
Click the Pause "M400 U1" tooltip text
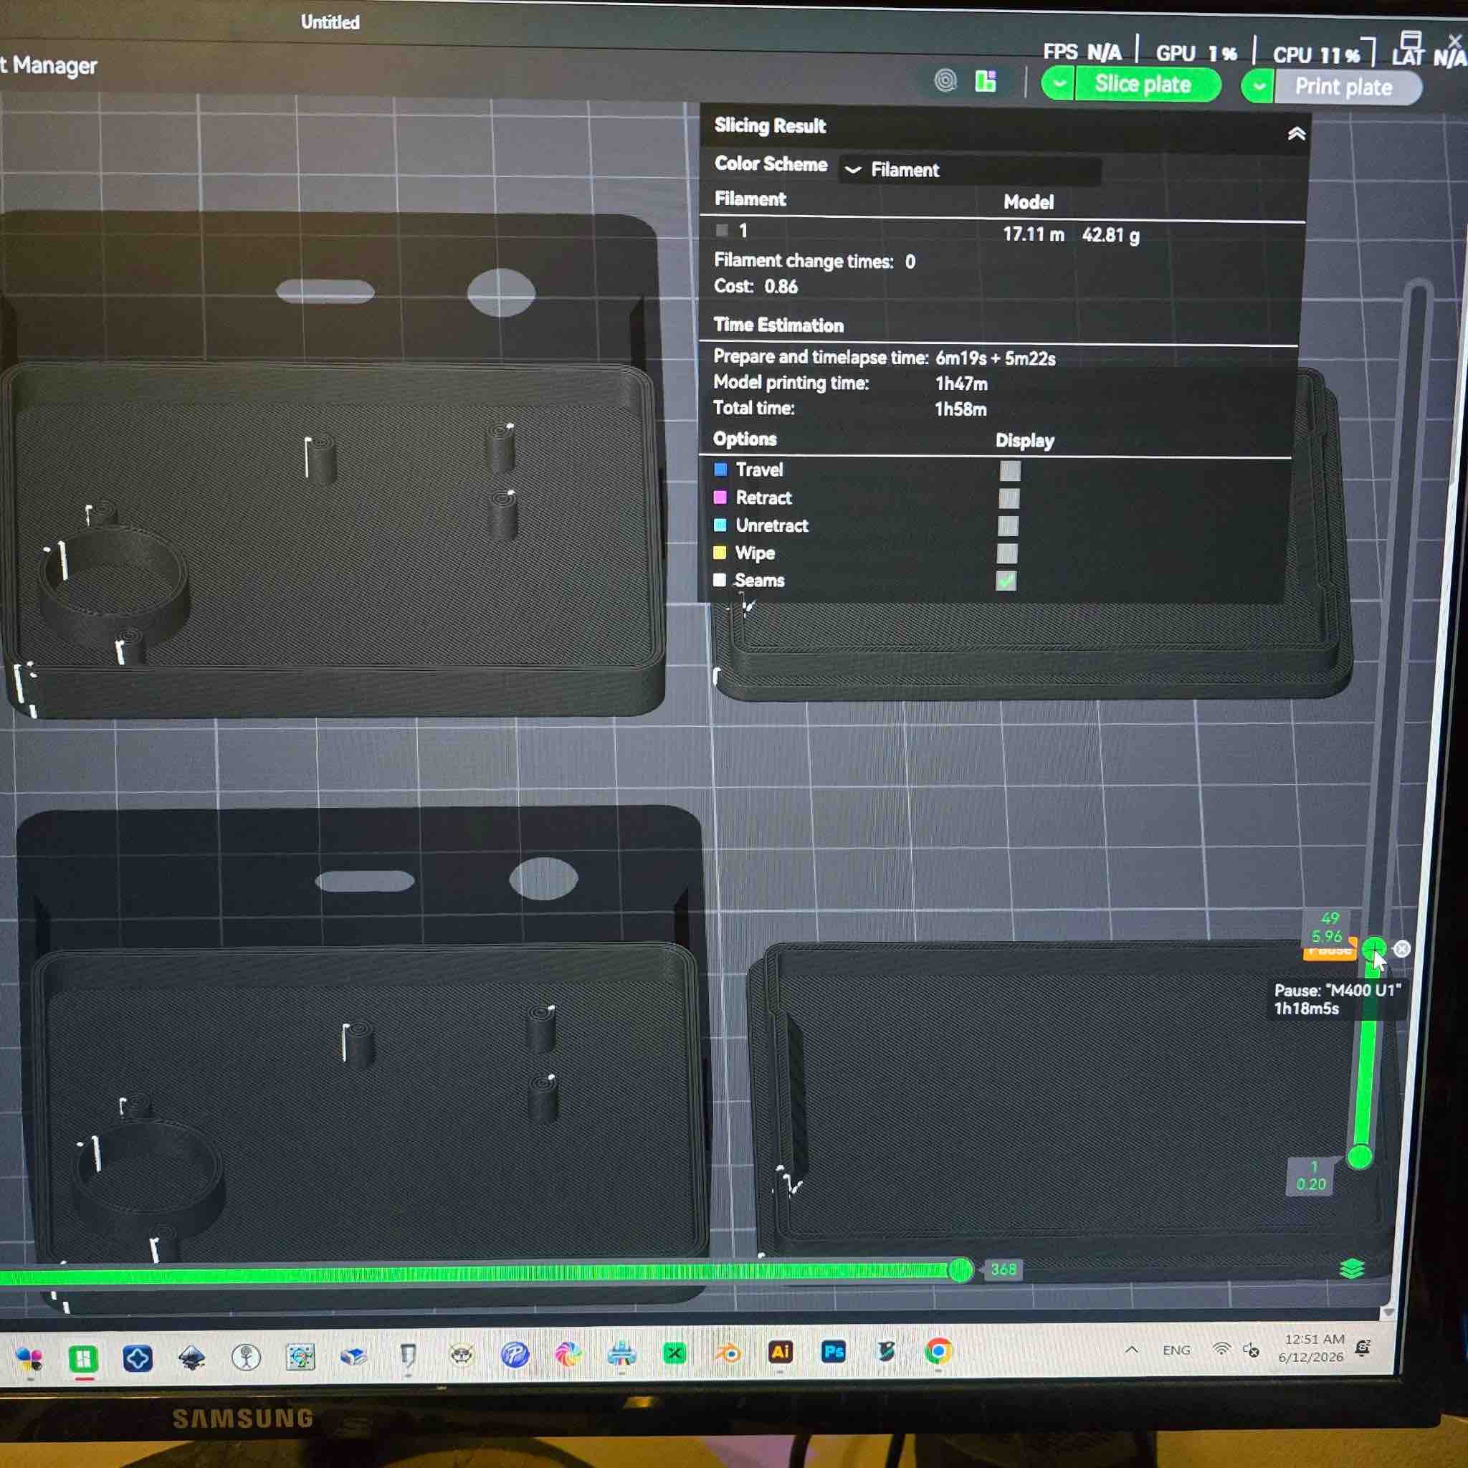point(1338,990)
